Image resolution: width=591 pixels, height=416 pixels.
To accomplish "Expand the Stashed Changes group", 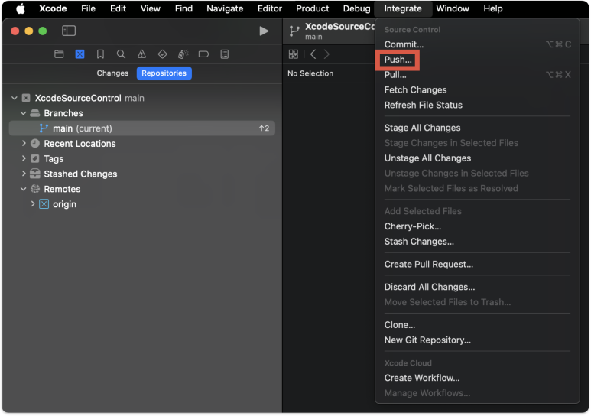I will coord(24,174).
